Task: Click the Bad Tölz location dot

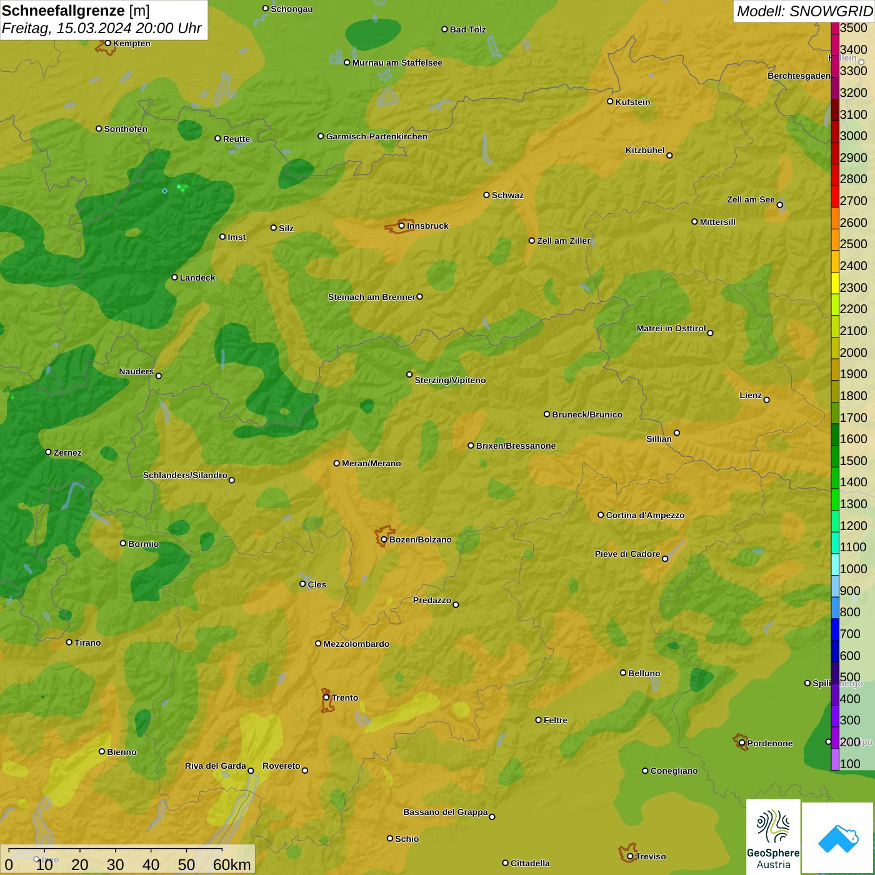Action: coord(444,29)
